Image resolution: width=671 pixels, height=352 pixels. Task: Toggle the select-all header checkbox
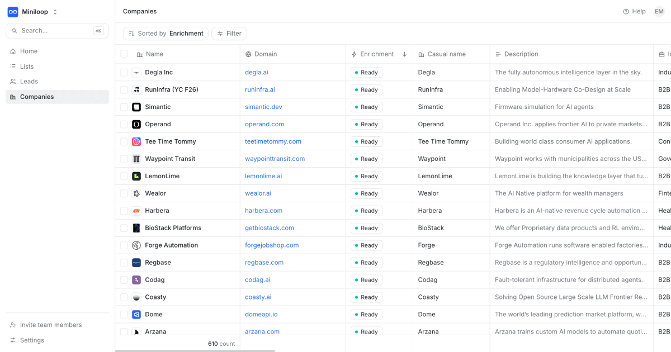click(x=124, y=54)
